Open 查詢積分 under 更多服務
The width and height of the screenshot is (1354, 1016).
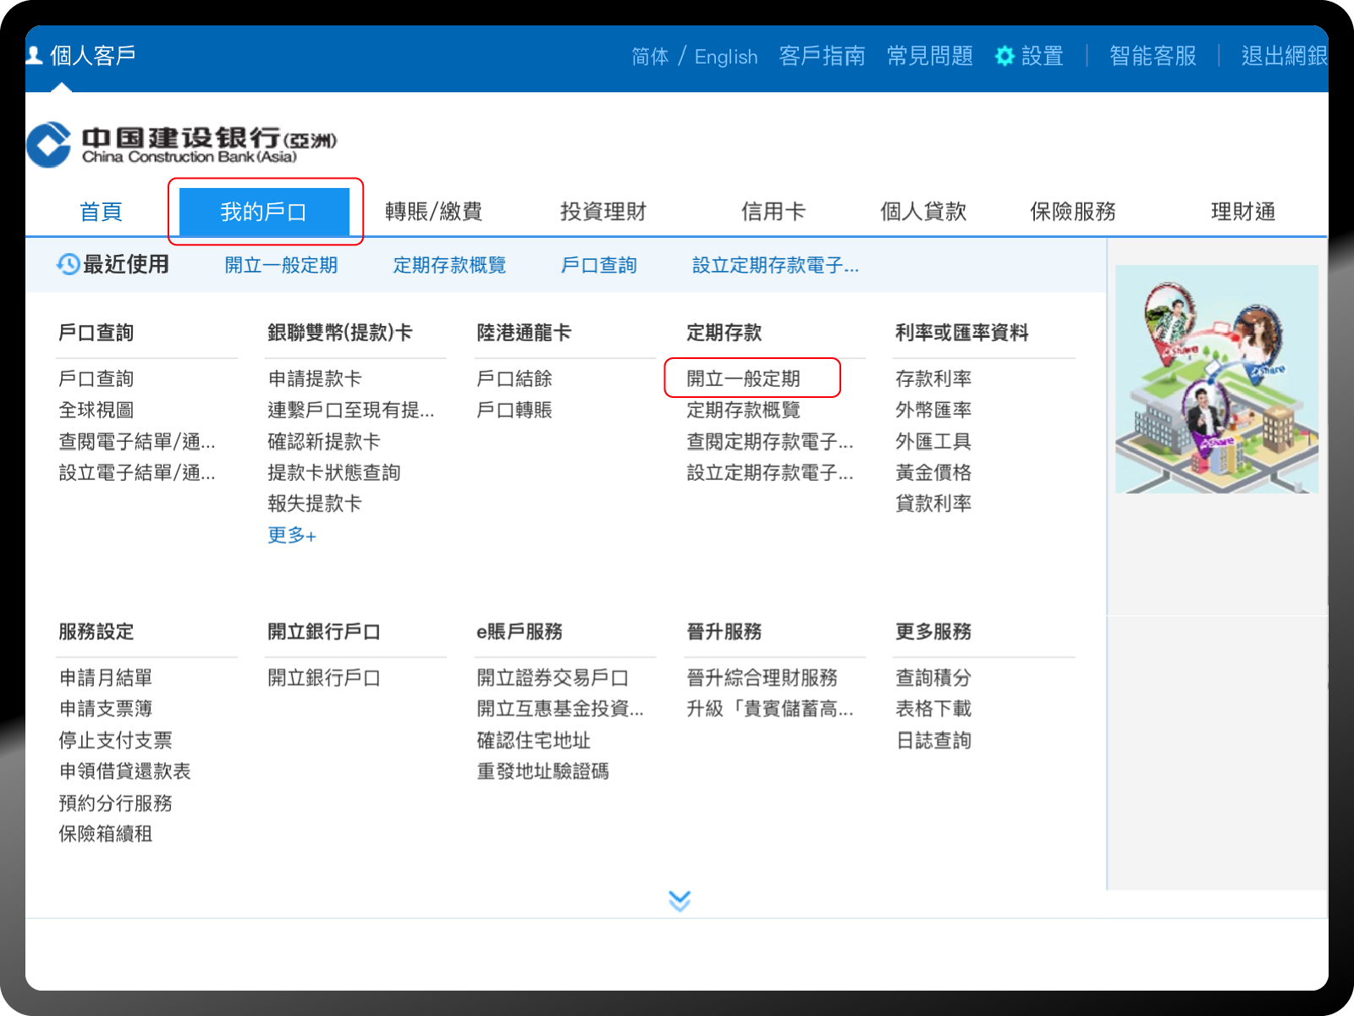[x=933, y=677]
